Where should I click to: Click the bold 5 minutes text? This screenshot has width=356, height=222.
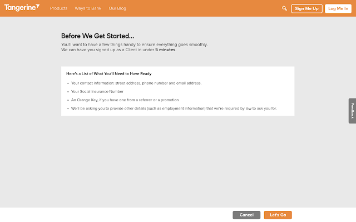coord(165,50)
